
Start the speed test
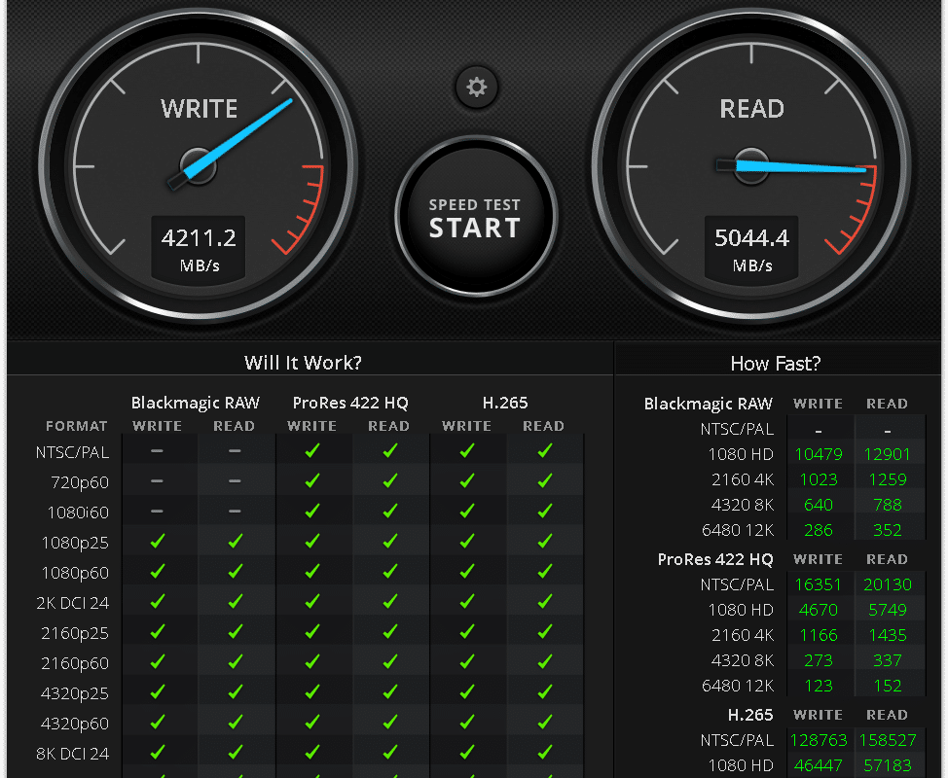click(x=476, y=217)
